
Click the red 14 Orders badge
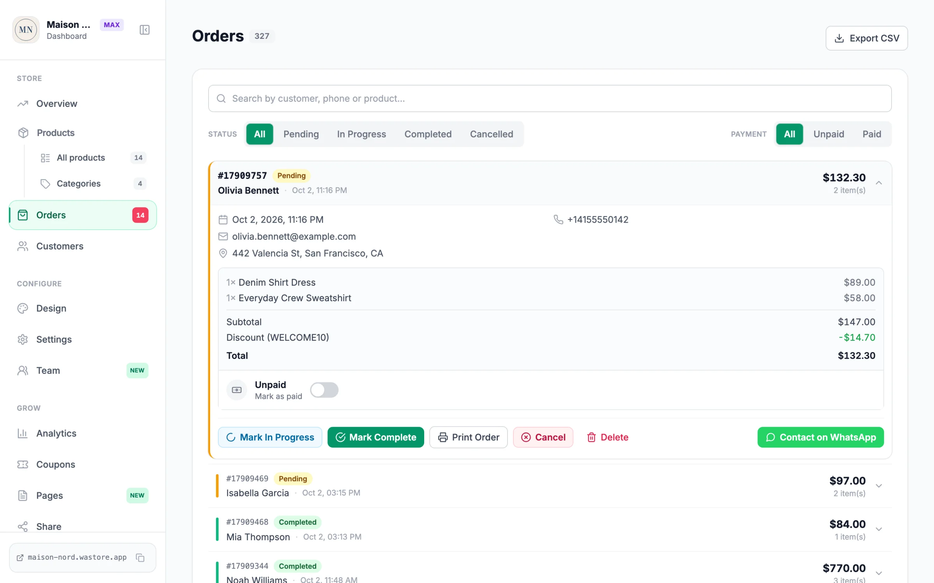coord(140,215)
